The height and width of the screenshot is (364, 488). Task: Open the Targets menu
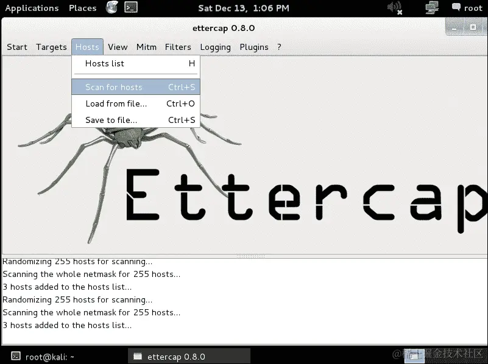pyautogui.click(x=51, y=47)
